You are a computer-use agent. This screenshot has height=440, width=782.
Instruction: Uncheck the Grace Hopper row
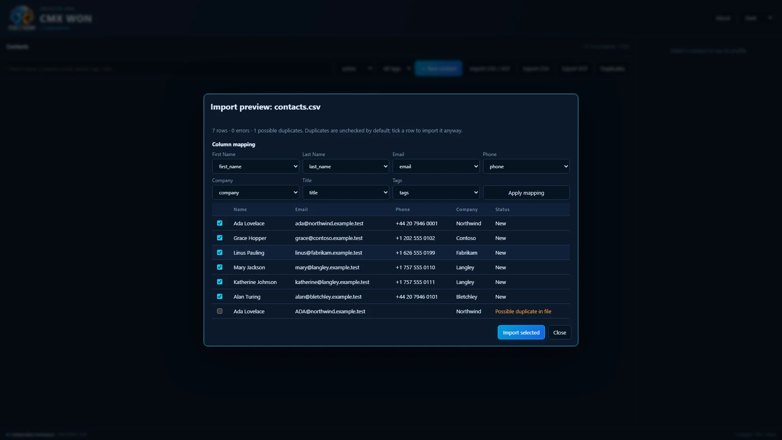coord(220,238)
